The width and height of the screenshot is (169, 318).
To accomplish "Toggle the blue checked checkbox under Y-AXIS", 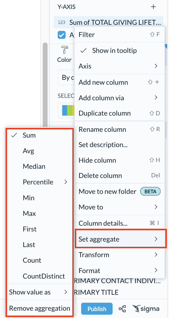I will (x=62, y=35).
